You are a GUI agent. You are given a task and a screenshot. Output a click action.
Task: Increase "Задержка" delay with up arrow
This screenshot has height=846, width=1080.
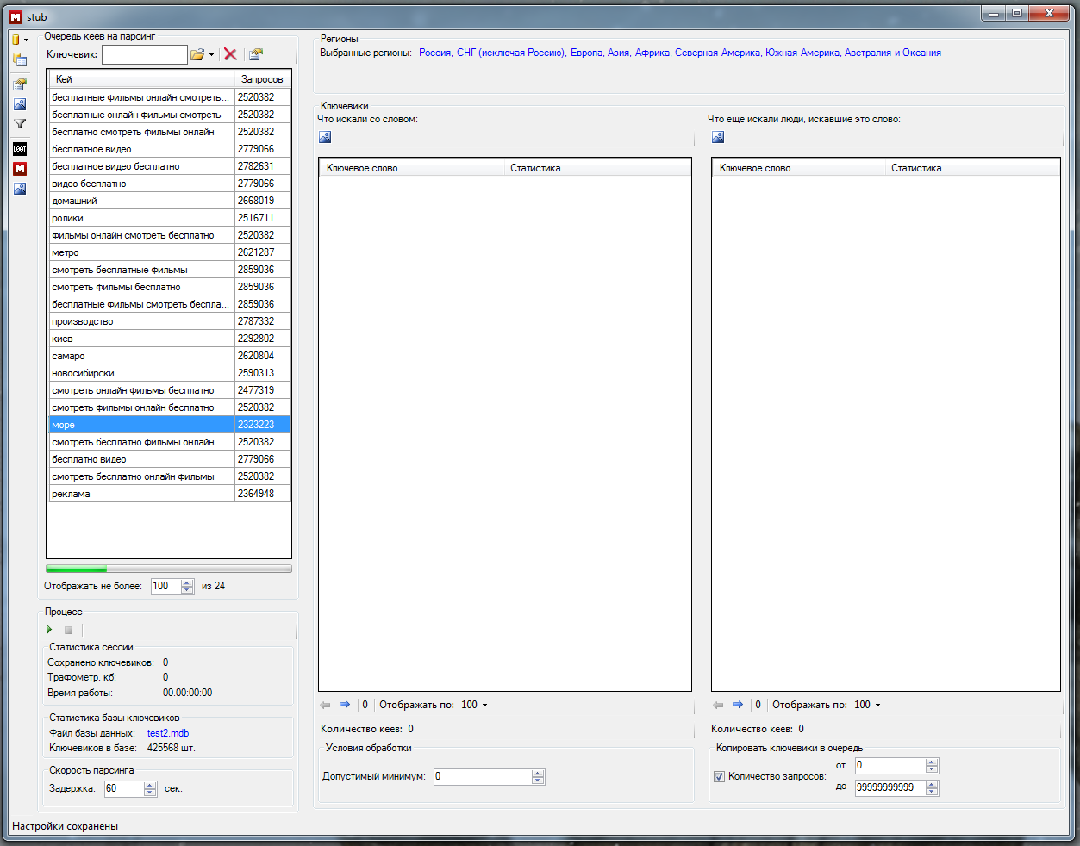pos(151,785)
